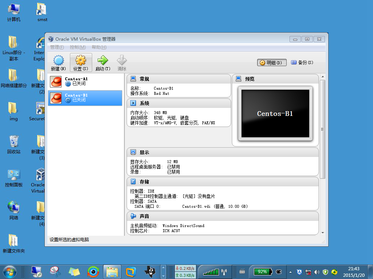Click the green shield tray icon
The image size is (373, 279).
pyautogui.click(x=325, y=272)
